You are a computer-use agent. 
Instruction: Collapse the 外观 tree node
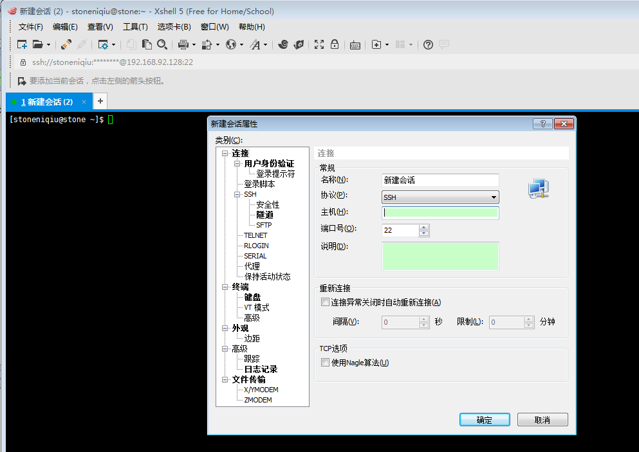[225, 328]
